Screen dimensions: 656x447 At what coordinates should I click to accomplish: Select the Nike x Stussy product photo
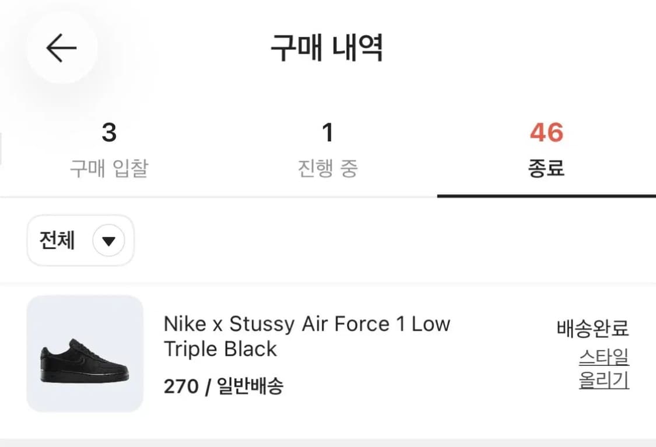(85, 355)
